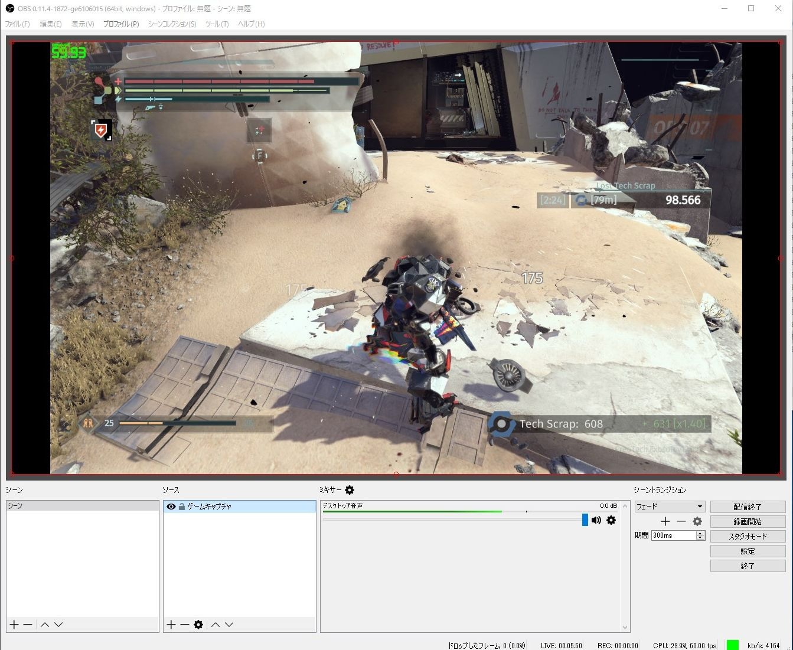The image size is (793, 650).
Task: Click the LIVE: 00:05:50 status text
Action: coord(562,645)
